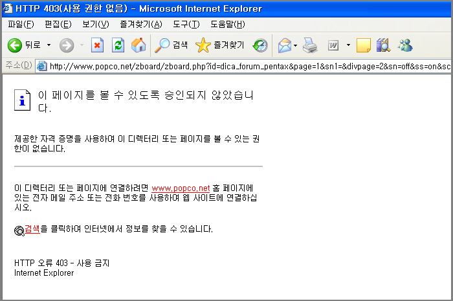
Task: Click the Print printer icon
Action: click(x=311, y=45)
